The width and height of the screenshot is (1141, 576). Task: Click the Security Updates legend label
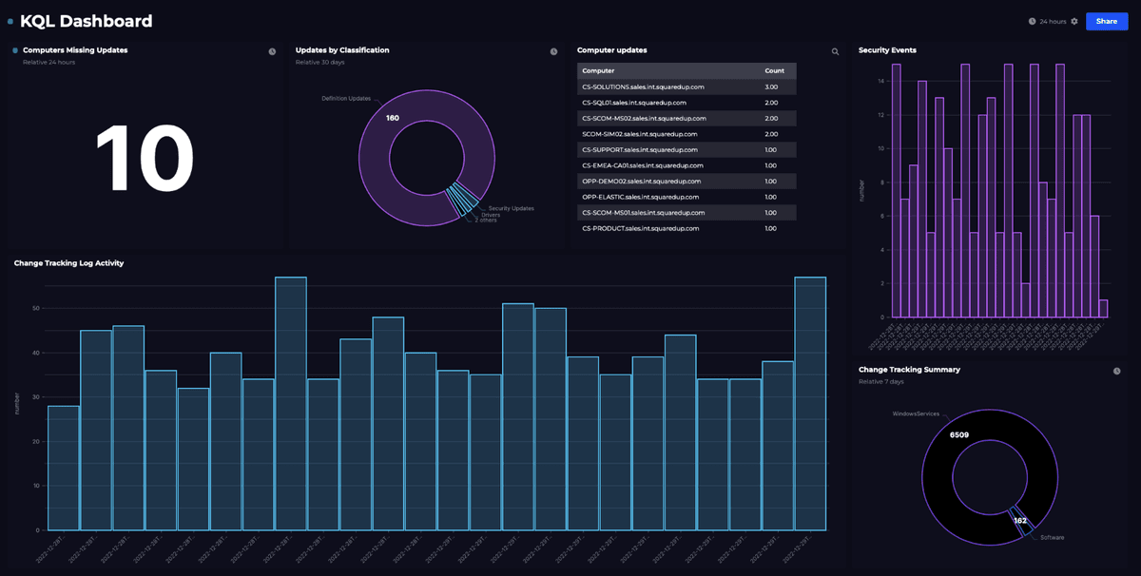[x=511, y=208]
